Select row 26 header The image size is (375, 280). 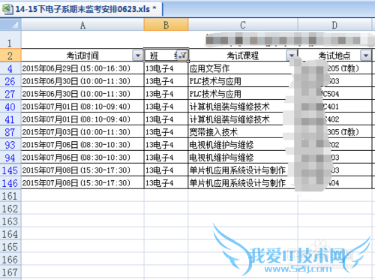(x=10, y=81)
